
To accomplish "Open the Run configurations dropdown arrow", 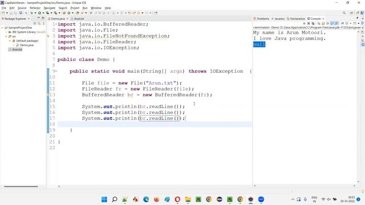I will tap(43, 13).
